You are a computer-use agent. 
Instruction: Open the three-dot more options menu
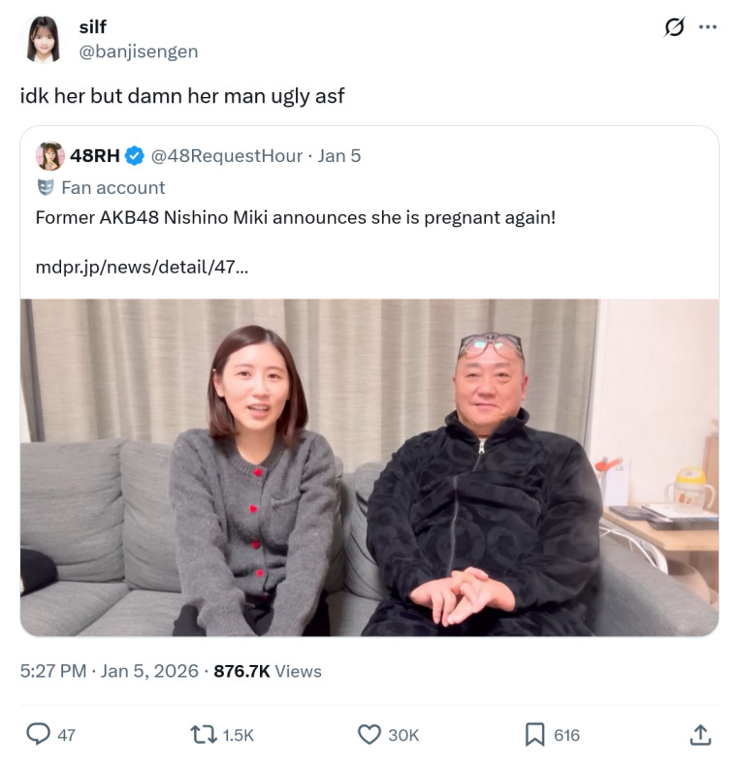tap(707, 27)
